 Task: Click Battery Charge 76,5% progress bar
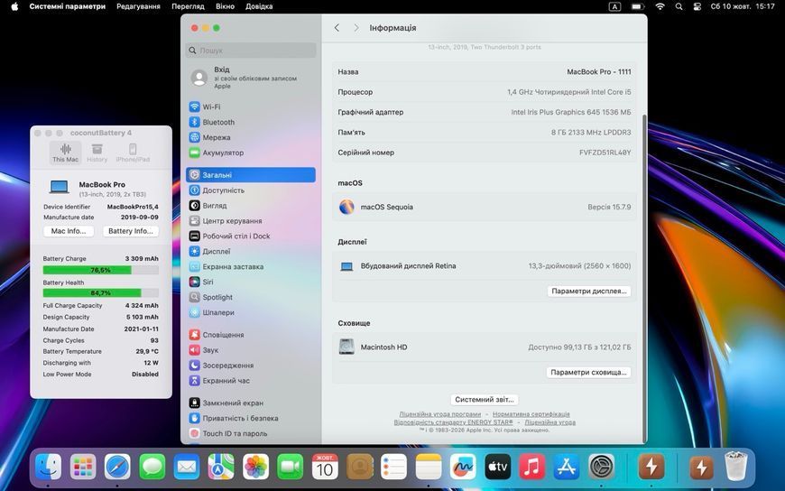(101, 270)
